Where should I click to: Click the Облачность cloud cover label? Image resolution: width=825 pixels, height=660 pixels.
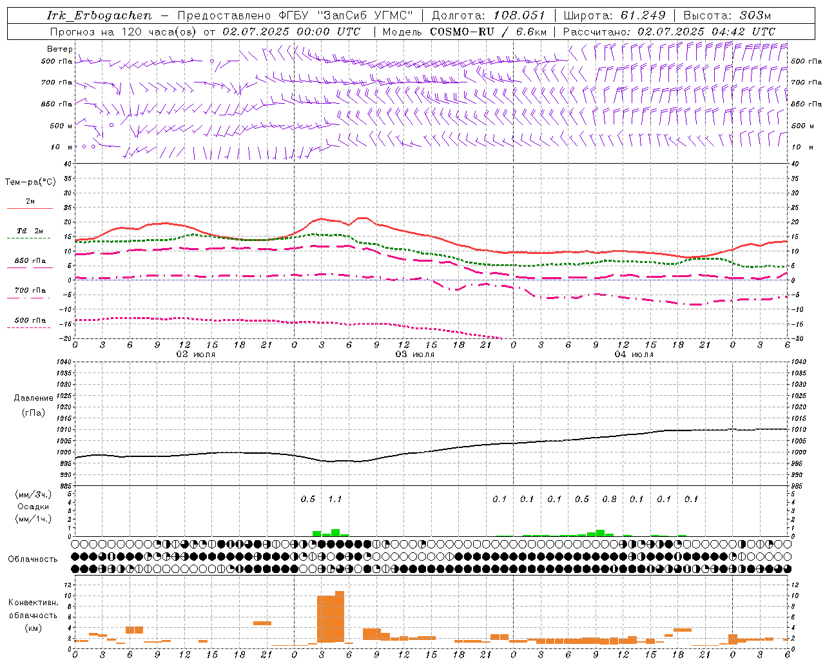[x=33, y=559]
